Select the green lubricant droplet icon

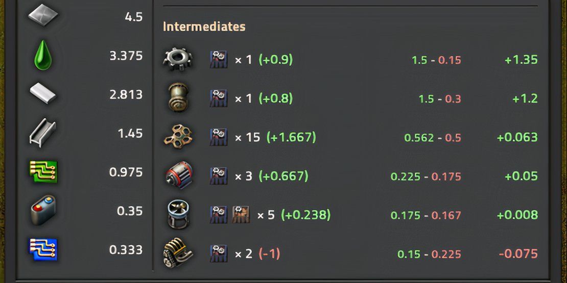[43, 55]
